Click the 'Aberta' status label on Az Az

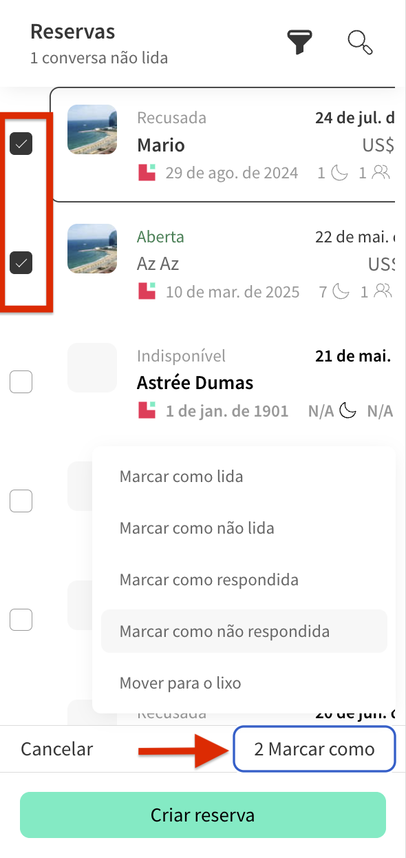click(x=160, y=236)
